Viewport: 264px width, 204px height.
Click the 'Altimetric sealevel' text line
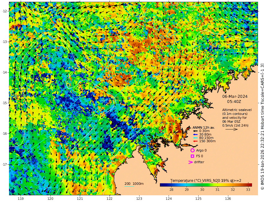pyautogui.click(x=237, y=110)
